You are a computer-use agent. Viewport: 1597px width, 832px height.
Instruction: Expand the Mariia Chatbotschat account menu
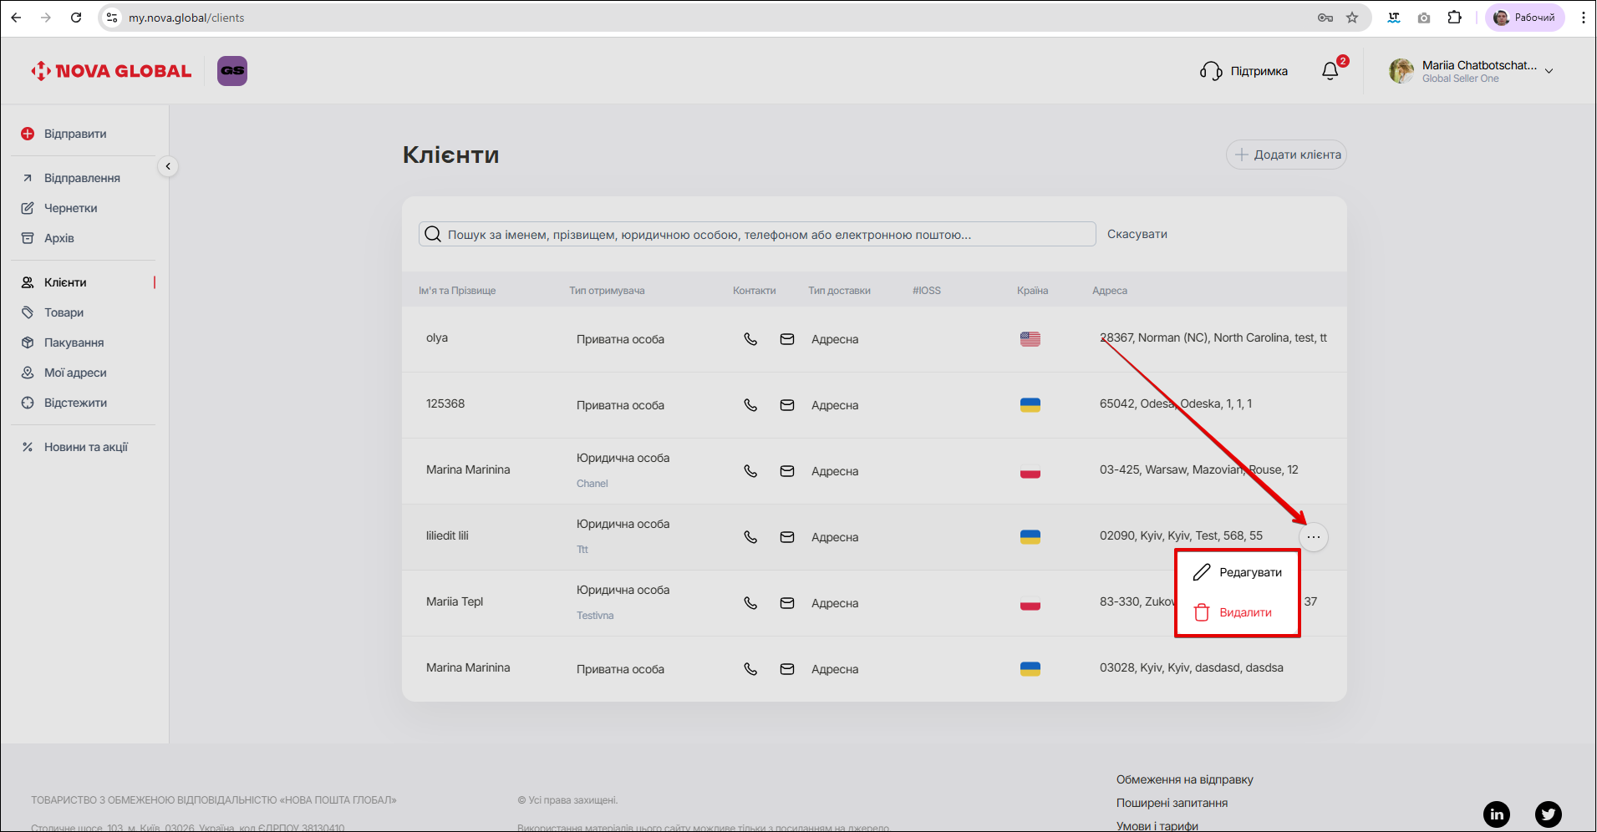point(1549,71)
